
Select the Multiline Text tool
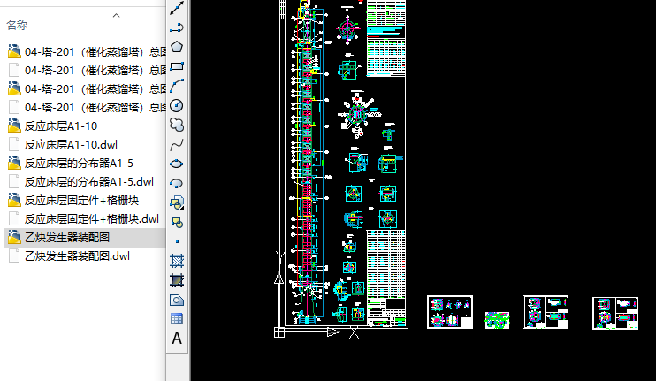click(x=177, y=339)
